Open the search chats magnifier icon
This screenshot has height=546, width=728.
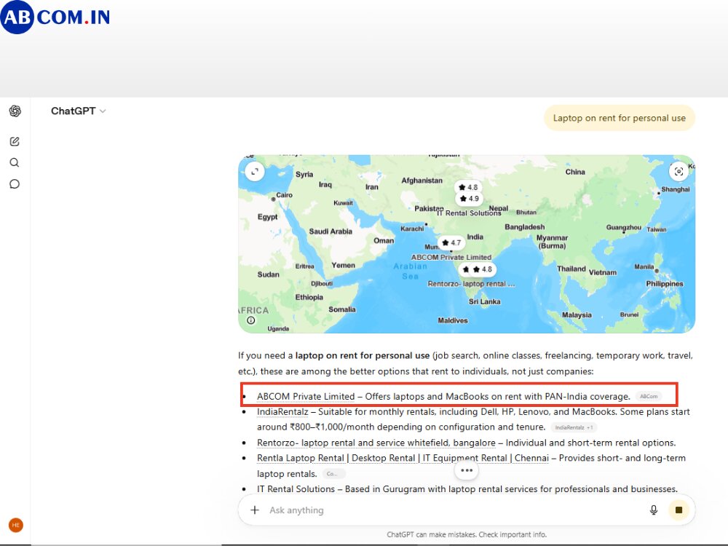click(x=15, y=162)
